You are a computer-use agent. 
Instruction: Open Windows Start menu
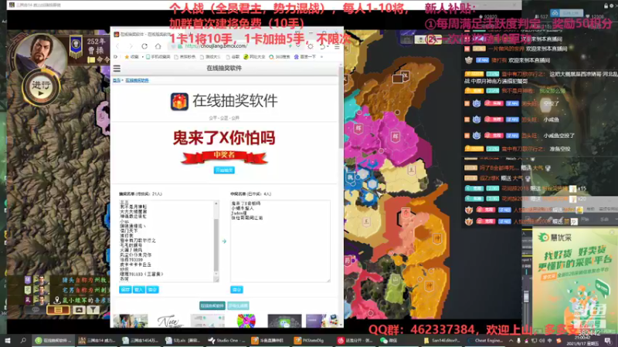pyautogui.click(x=7, y=341)
